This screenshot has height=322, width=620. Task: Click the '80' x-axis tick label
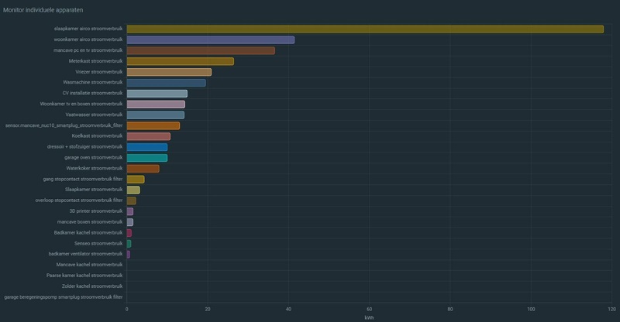click(450, 309)
